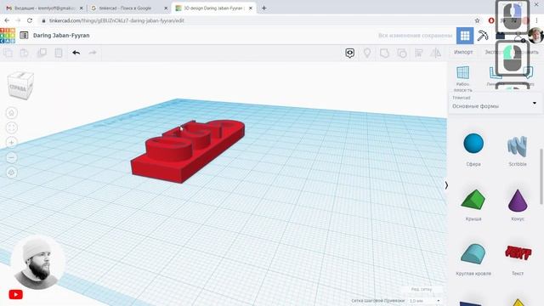Open the Основные формы shapes dropdown
Viewport: 544px width, 306px height.
coord(495,103)
